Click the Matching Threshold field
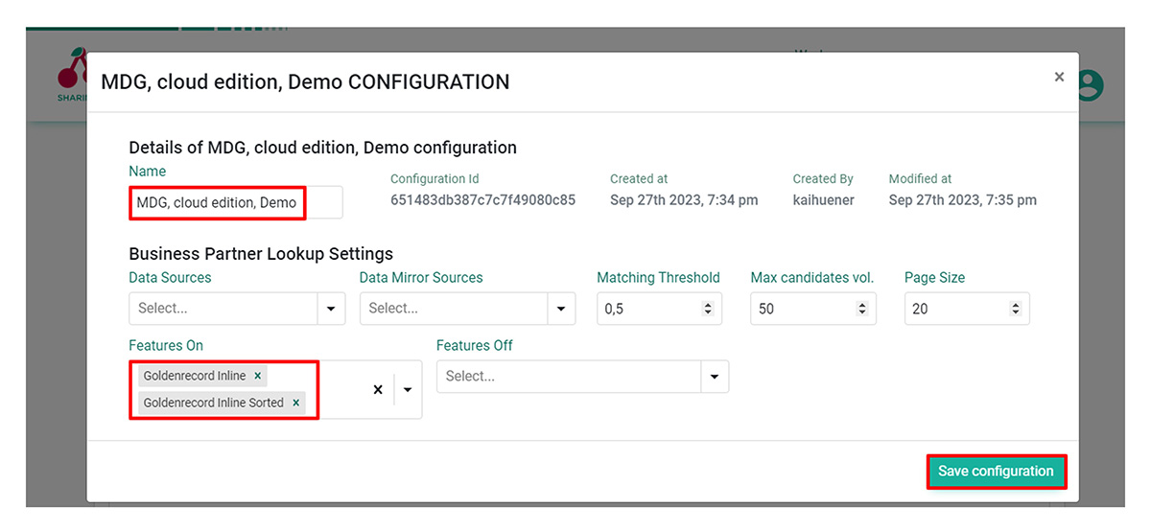Viewport: 1151px width, 530px height. click(x=659, y=309)
